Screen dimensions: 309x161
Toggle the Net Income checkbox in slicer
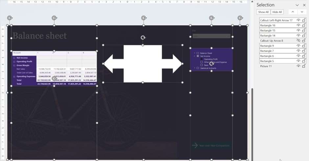pyautogui.click(x=198, y=56)
